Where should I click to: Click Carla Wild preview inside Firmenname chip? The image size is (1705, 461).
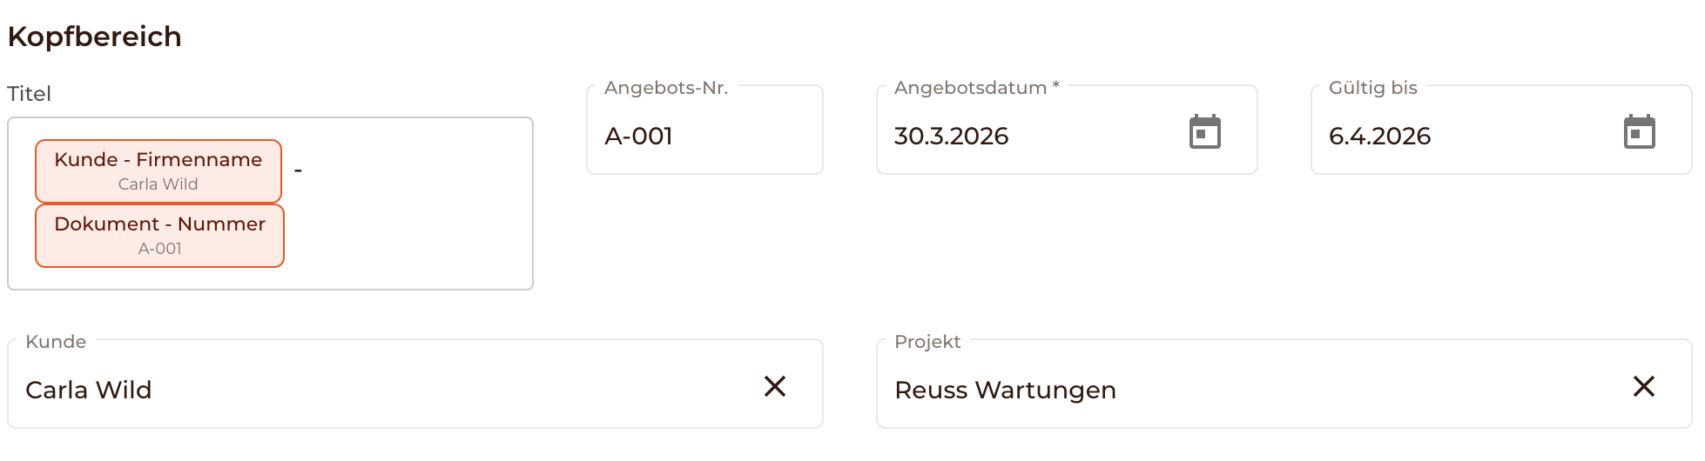tap(158, 184)
